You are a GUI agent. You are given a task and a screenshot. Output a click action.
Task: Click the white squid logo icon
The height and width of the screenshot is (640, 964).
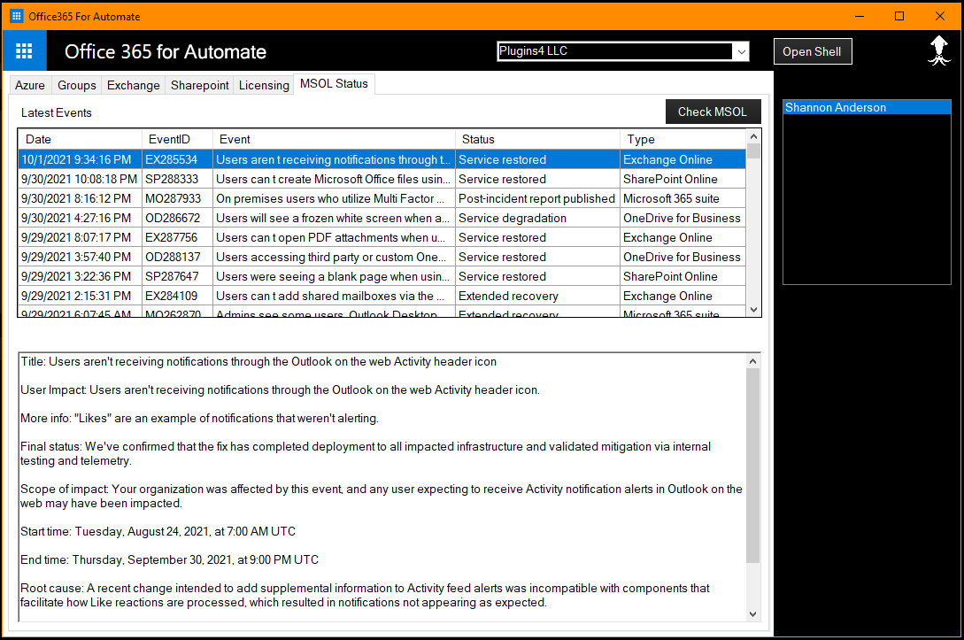pos(938,50)
